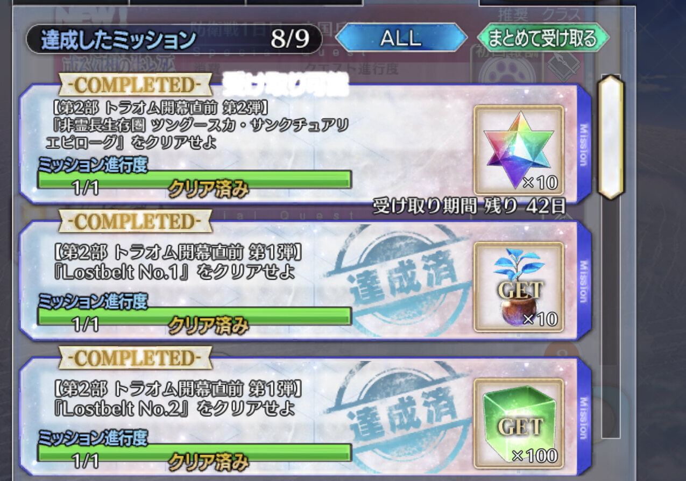Tap the blue sapling pot reward icon
Viewport: 686px width, 481px height.
[x=519, y=286]
